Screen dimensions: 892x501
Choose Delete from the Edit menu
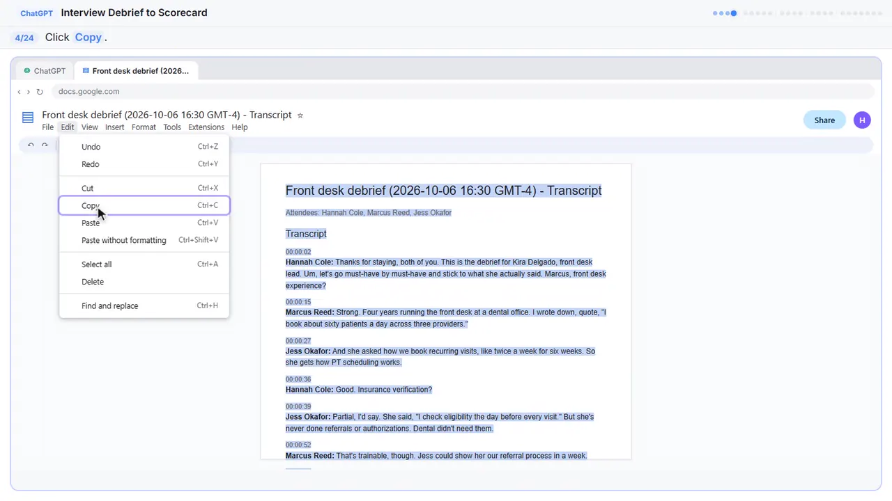coord(144,282)
